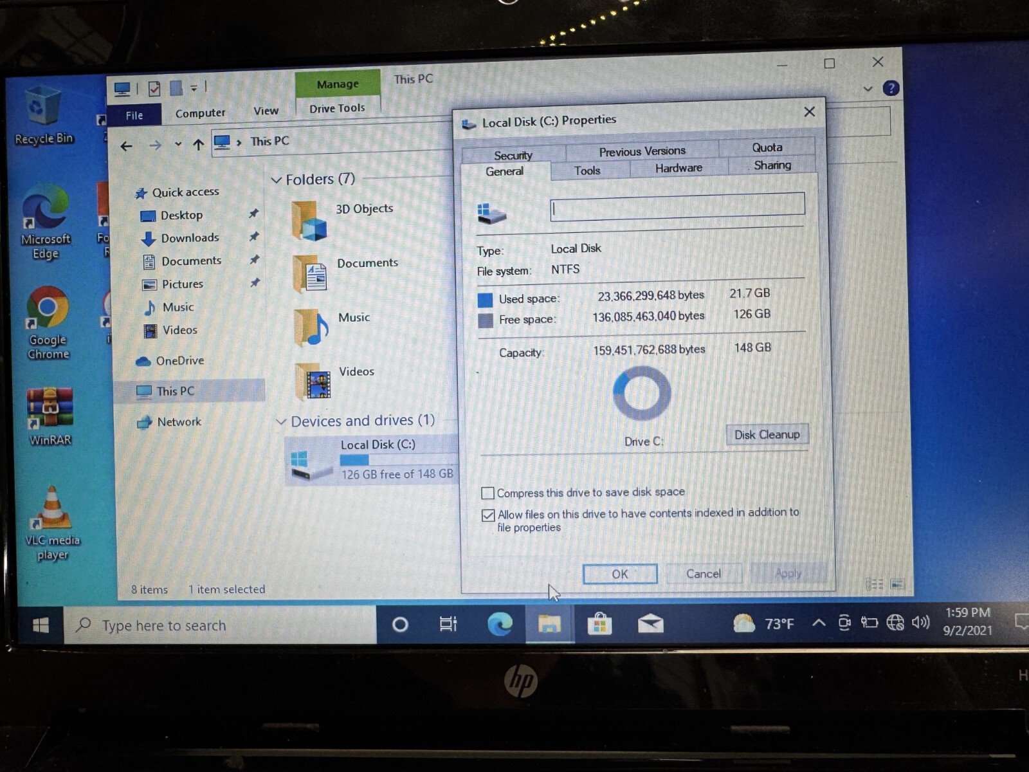1029x772 pixels.
Task: Open Edge from the taskbar
Action: (499, 623)
